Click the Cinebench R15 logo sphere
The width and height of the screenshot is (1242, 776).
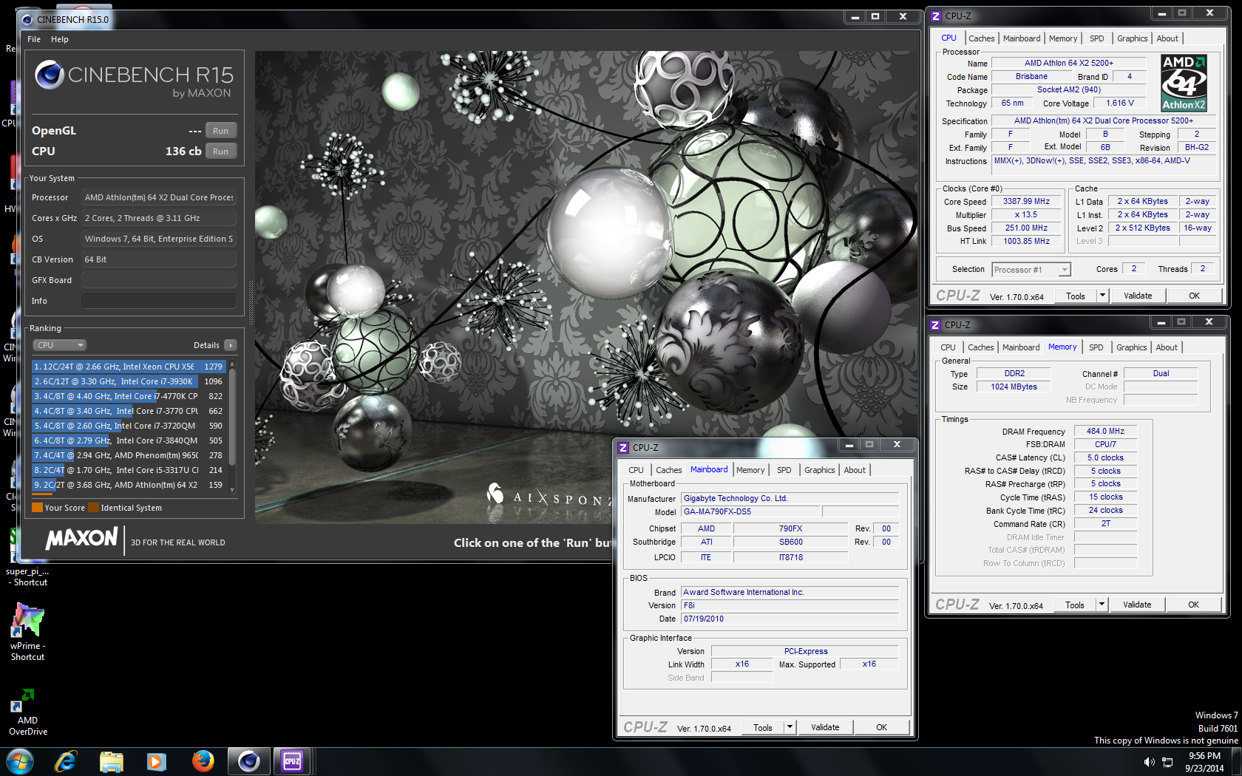pos(50,75)
